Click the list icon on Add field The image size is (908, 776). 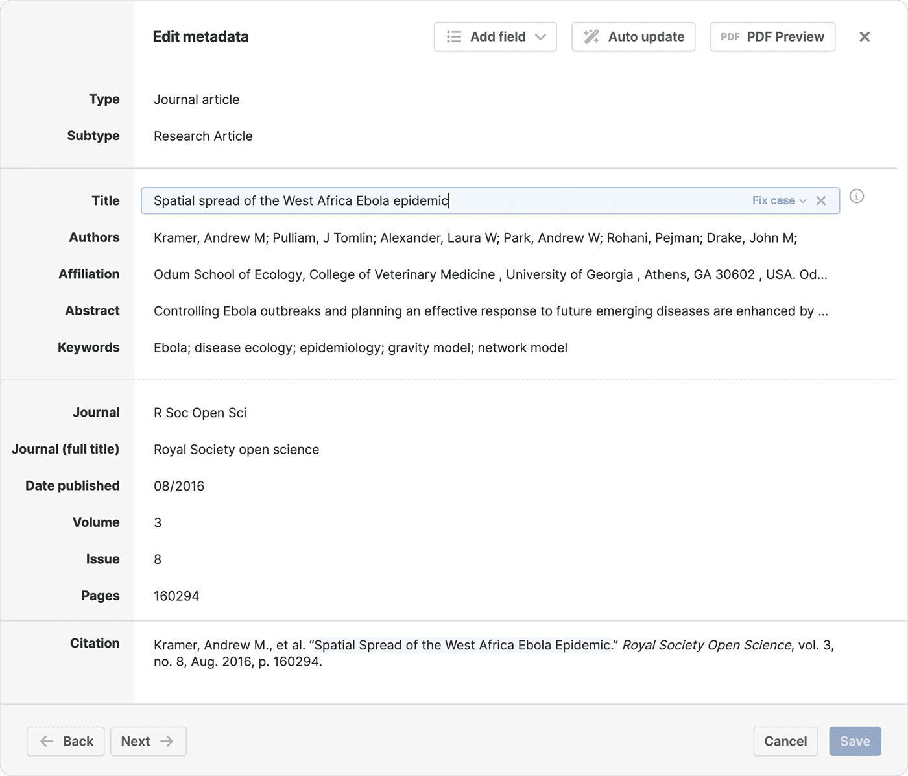pyautogui.click(x=454, y=37)
